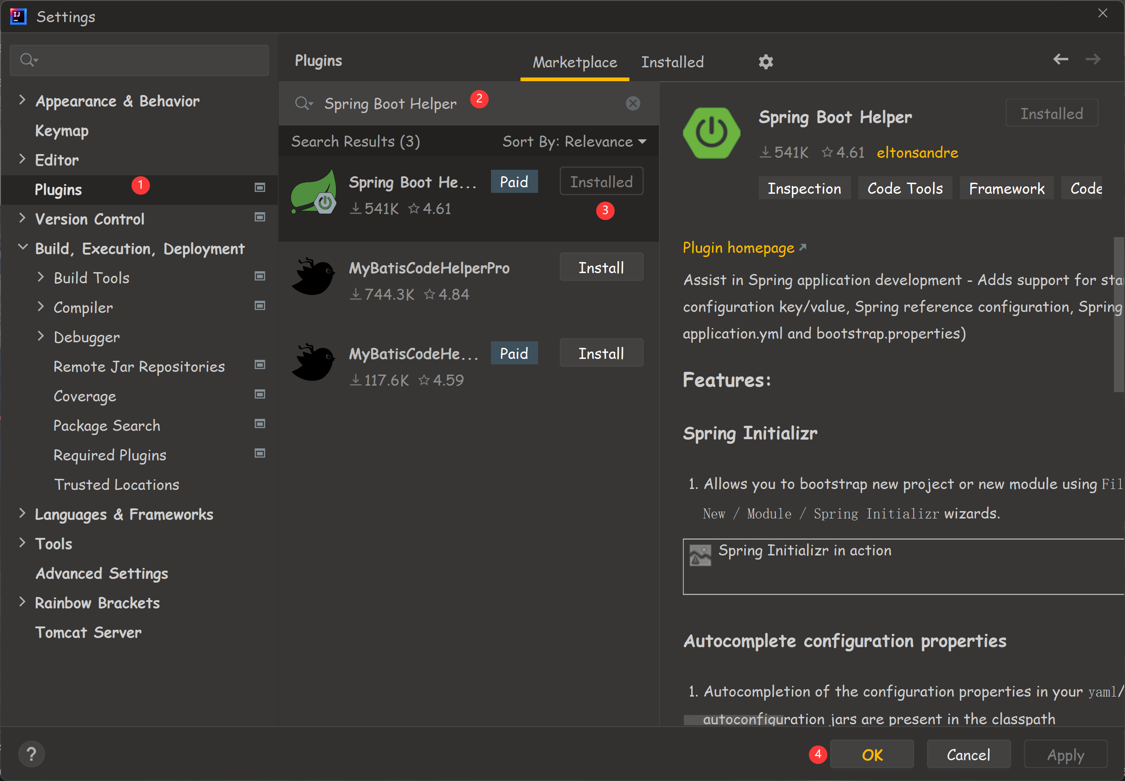The height and width of the screenshot is (781, 1125).
Task: Close the Settings dialog
Action: (x=1102, y=13)
